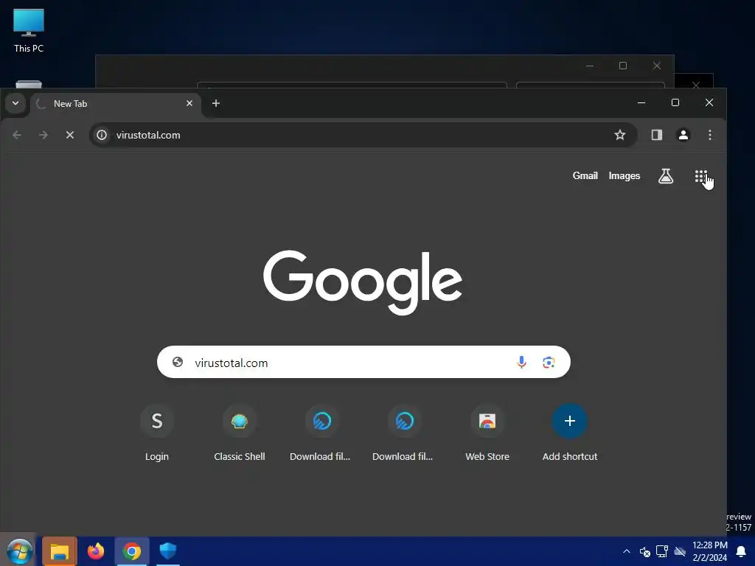Open the Windows Start menu
The height and width of the screenshot is (566, 755).
pyautogui.click(x=19, y=551)
